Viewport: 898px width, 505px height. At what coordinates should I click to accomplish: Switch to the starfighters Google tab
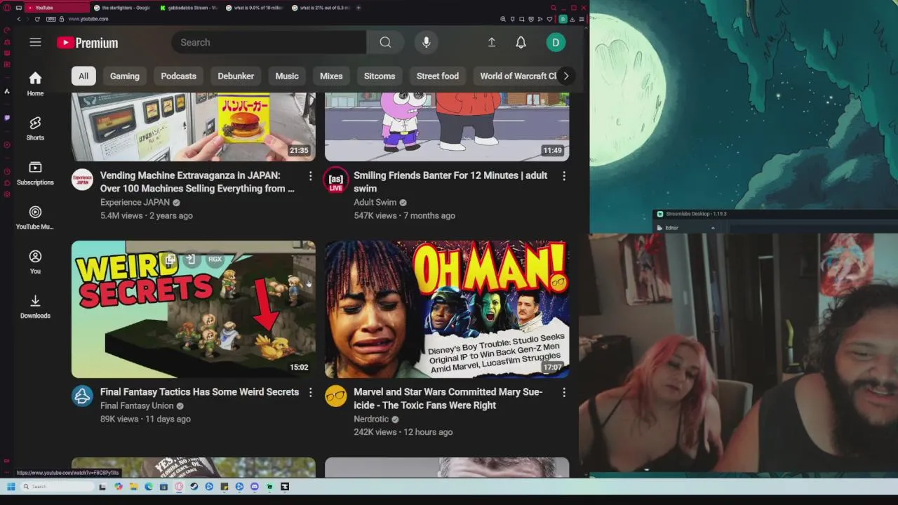123,8
